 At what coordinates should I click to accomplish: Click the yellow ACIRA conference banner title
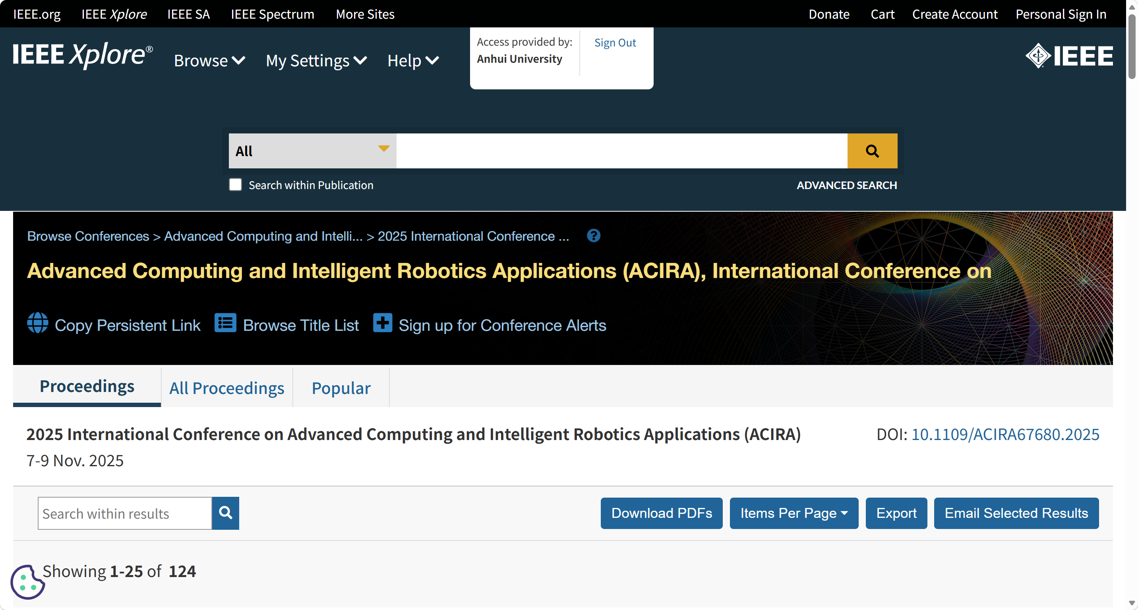(x=509, y=270)
